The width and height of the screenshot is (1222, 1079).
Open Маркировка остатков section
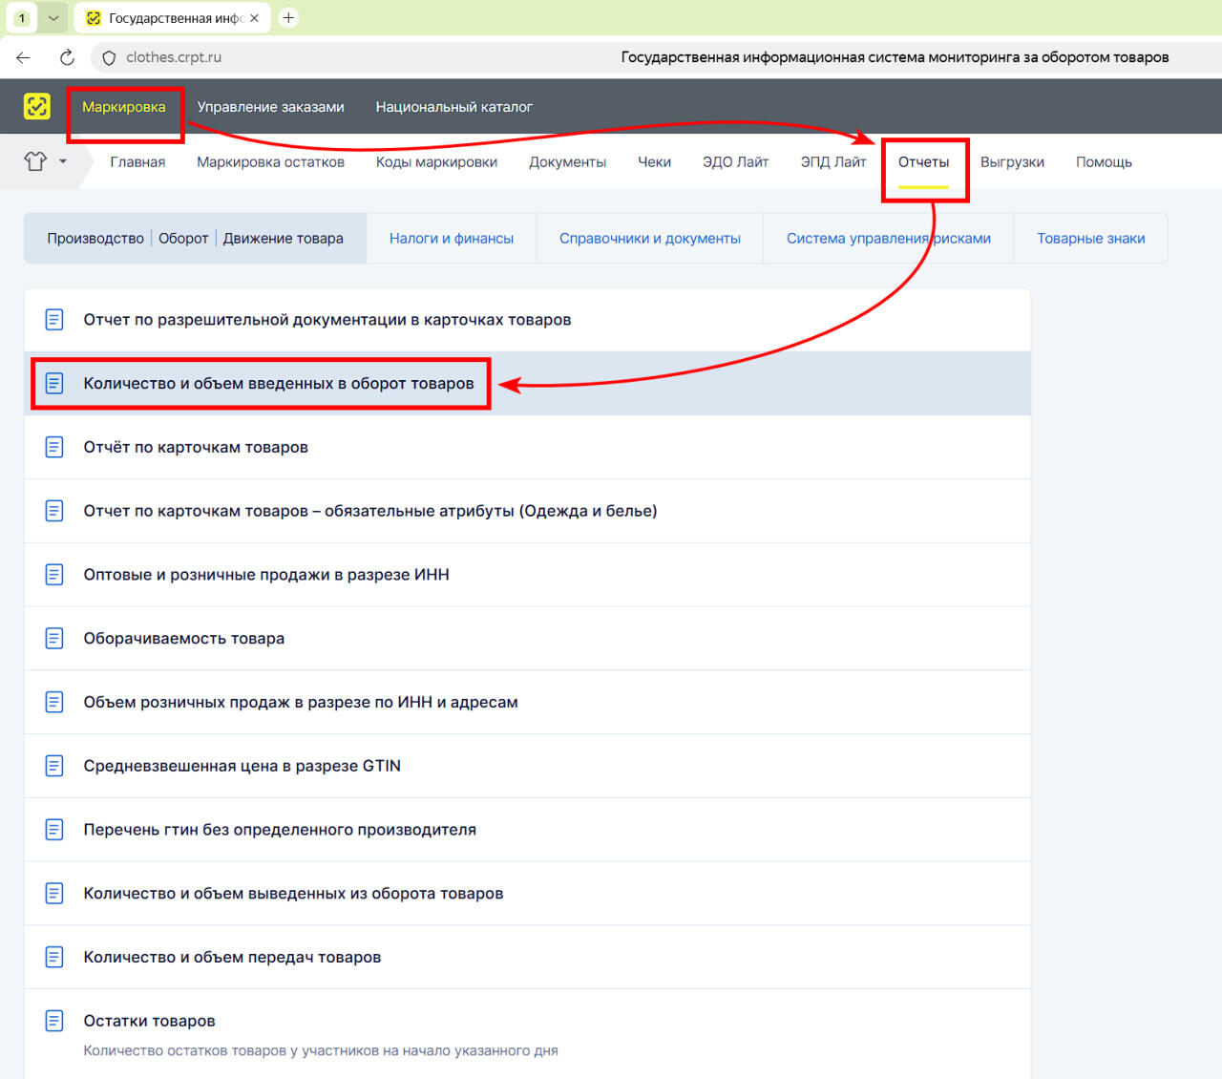click(x=271, y=162)
